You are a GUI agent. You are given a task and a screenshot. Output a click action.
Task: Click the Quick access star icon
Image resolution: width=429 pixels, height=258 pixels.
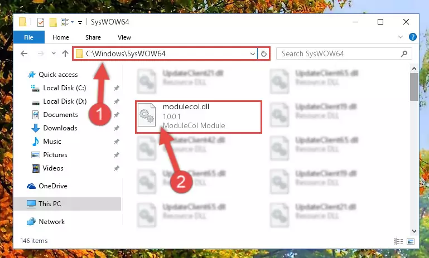[x=32, y=75]
